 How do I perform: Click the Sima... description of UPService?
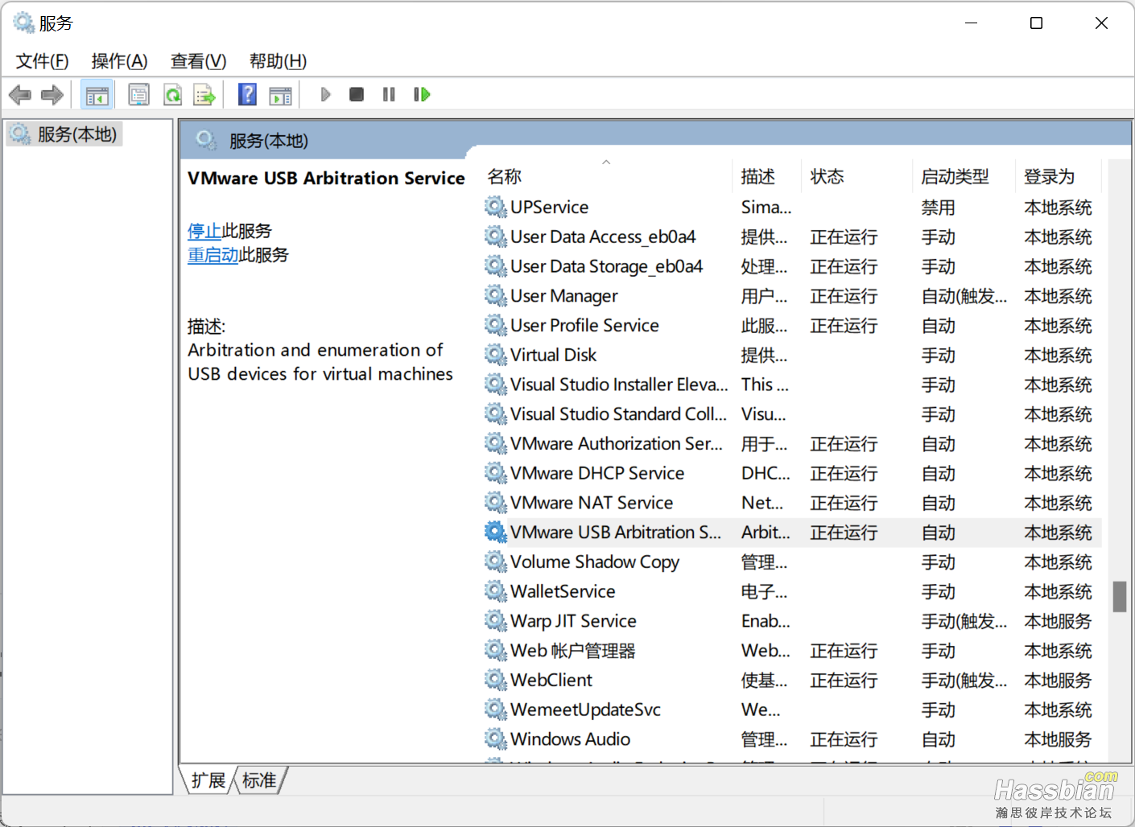click(766, 208)
